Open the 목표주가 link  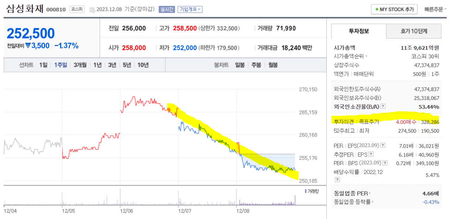click(x=369, y=122)
